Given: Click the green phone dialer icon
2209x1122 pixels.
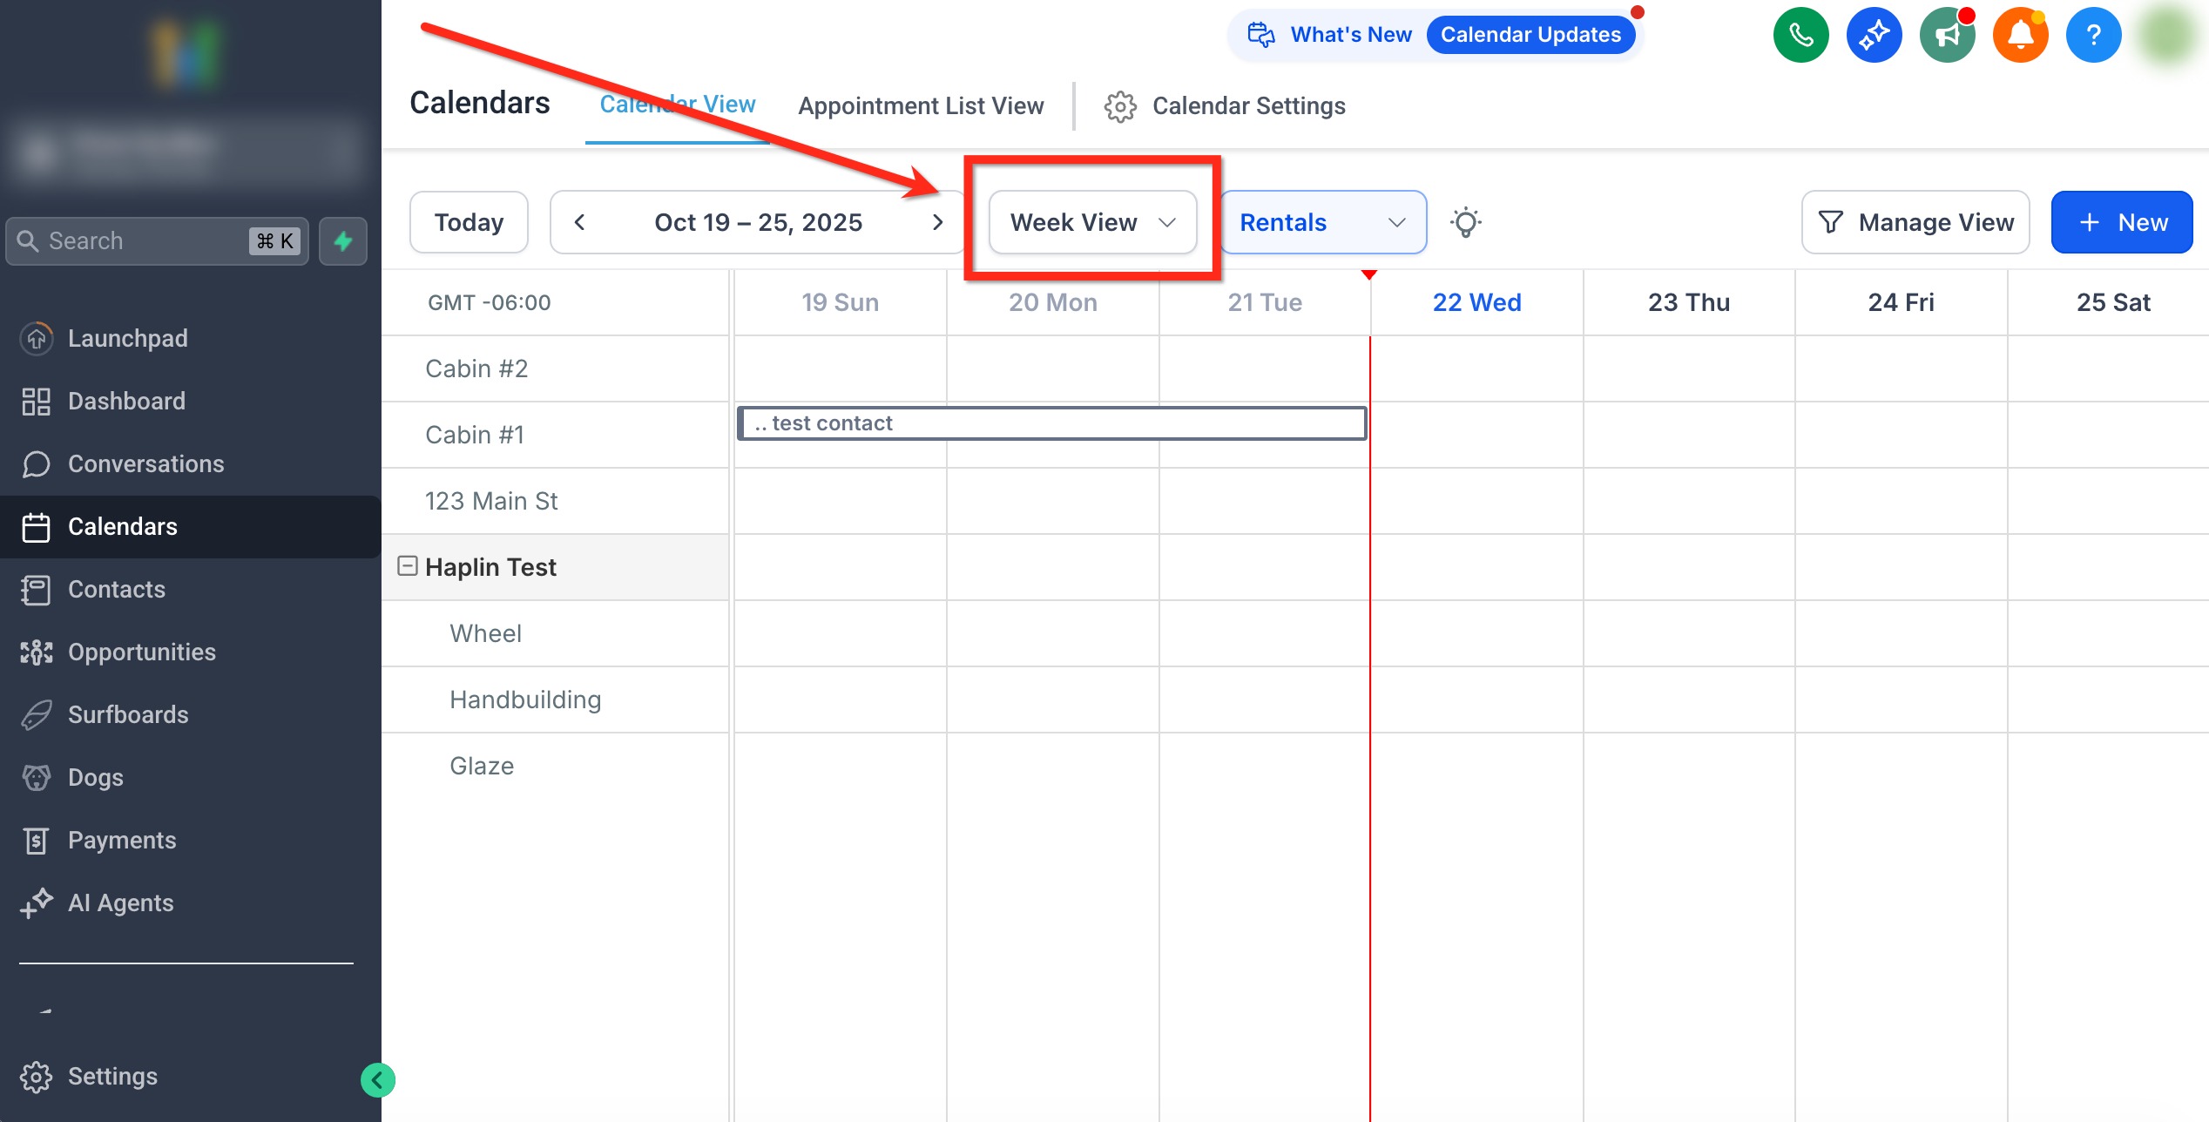Looking at the screenshot, I should 1800,35.
